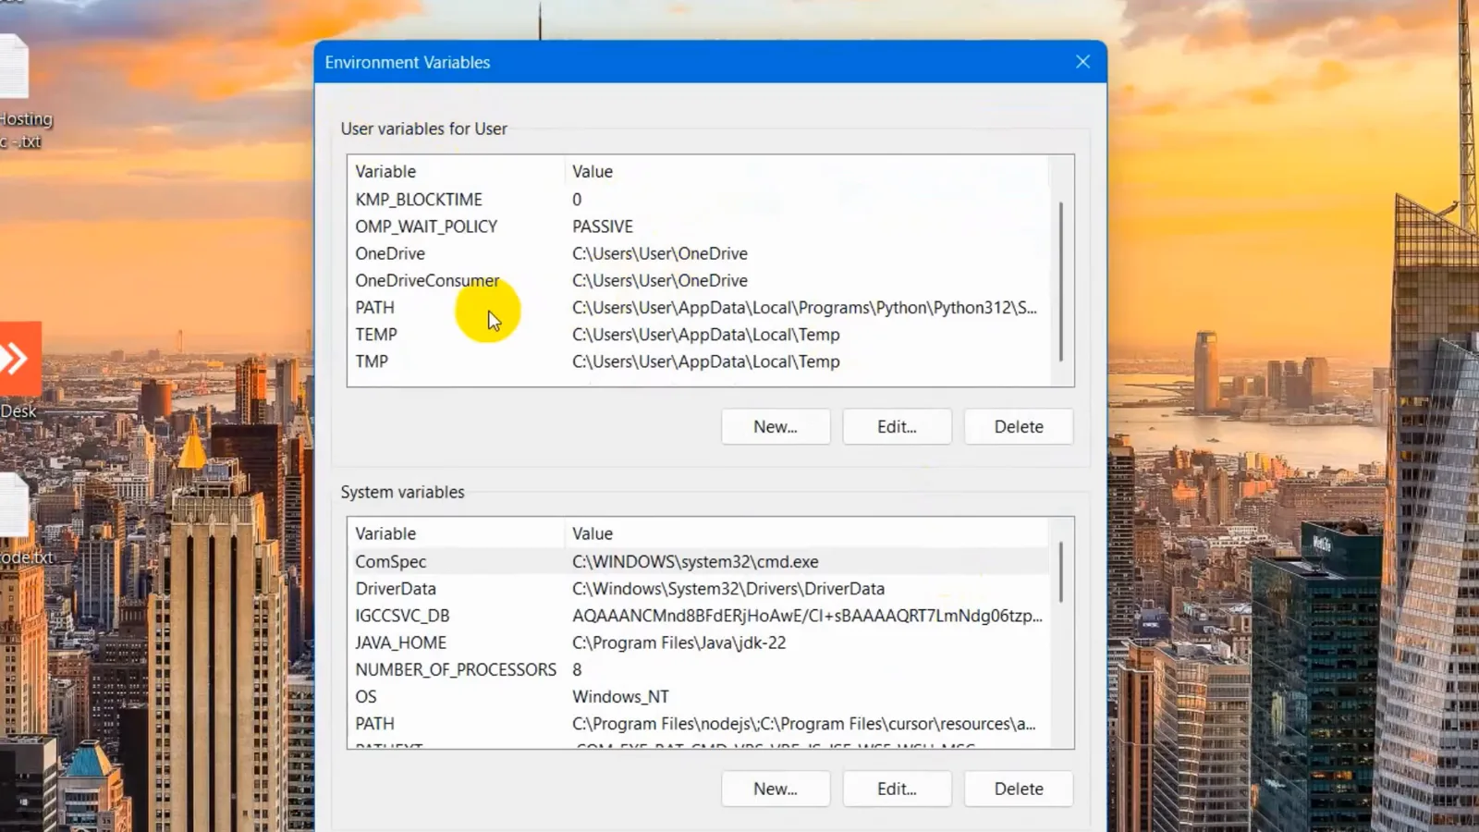This screenshot has height=832, width=1479.
Task: Select the system PATH variable with nodejs
Action: pos(699,724)
